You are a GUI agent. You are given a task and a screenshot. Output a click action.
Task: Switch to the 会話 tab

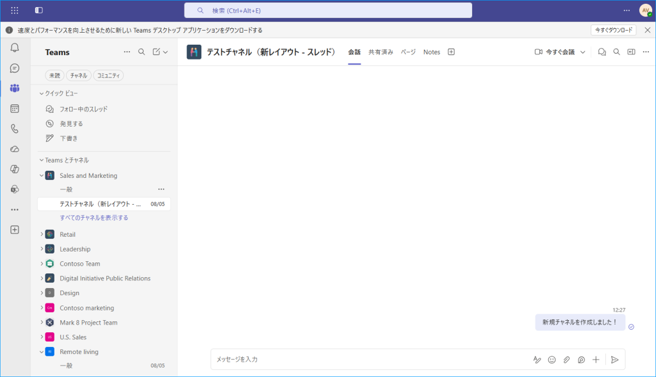tap(354, 52)
